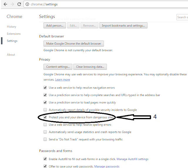This screenshot has height=168, width=188.
Task: Click the site info icon in address bar
Action: (27, 4)
